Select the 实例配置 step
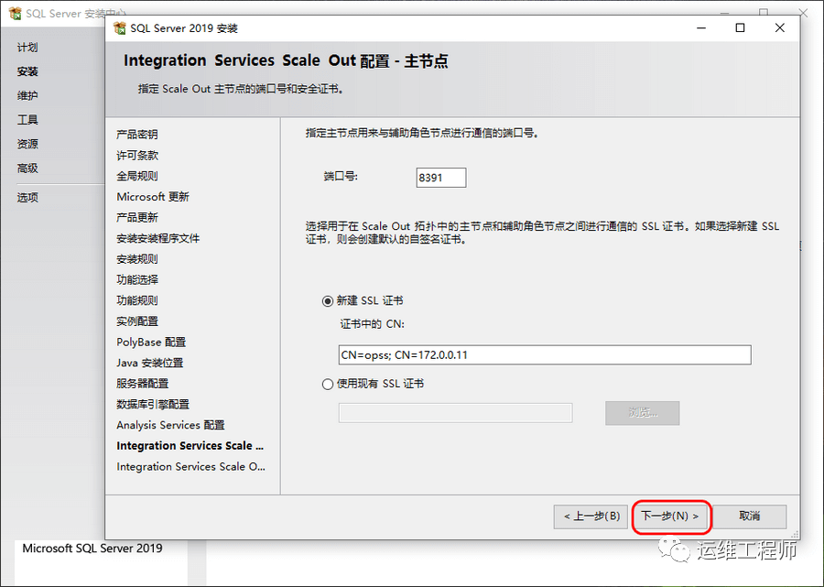 (x=137, y=321)
